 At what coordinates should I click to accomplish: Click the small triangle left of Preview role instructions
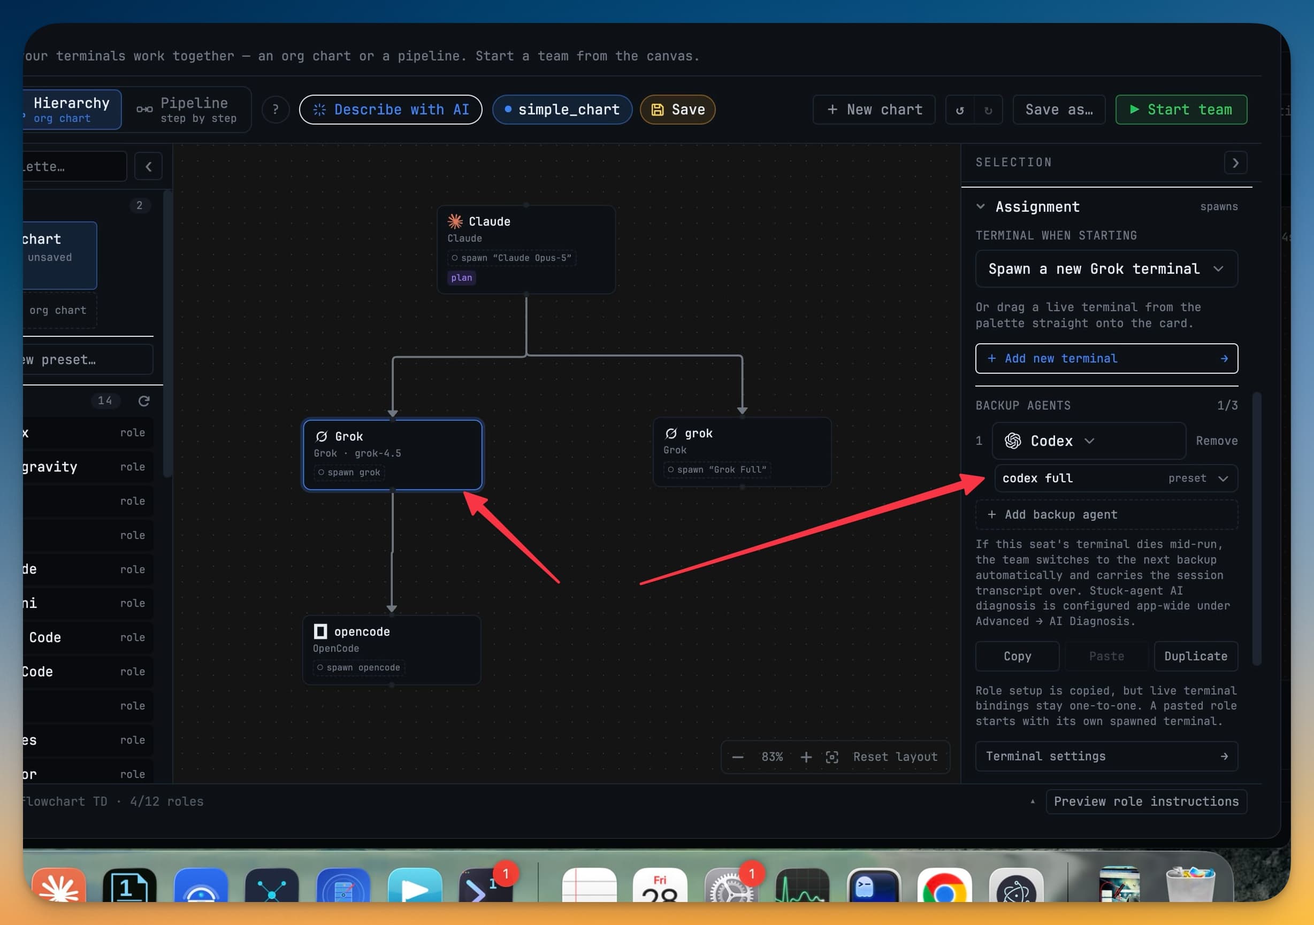coord(1033,801)
